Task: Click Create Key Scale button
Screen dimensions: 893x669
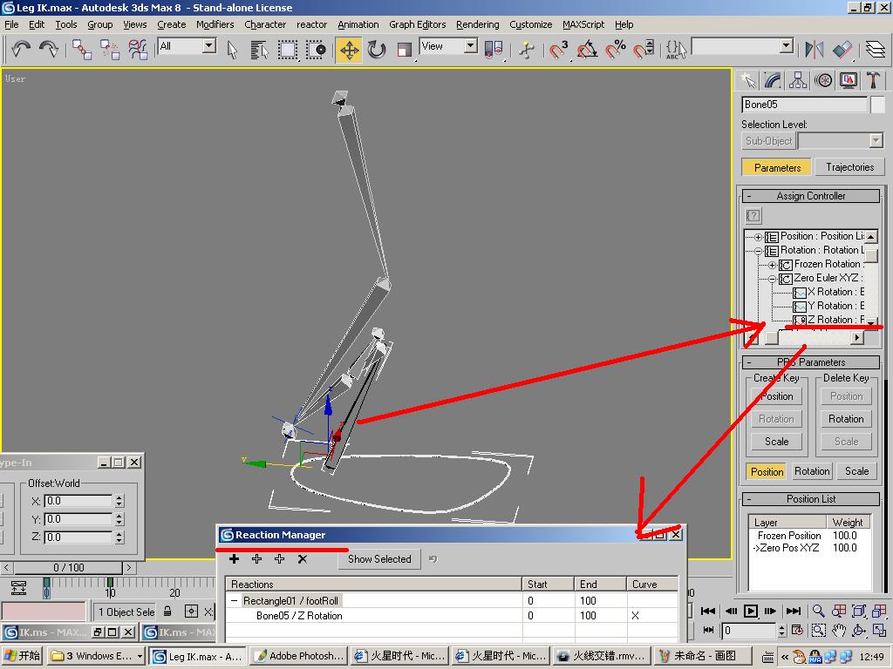Action: 776,442
